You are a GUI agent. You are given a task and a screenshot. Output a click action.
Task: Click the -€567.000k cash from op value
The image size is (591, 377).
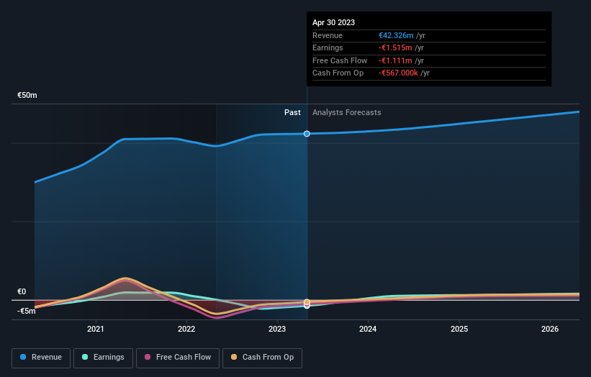398,73
